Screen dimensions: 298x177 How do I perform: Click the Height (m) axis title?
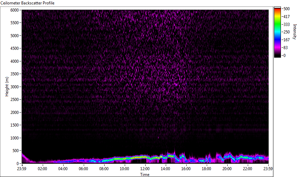pos(7,87)
